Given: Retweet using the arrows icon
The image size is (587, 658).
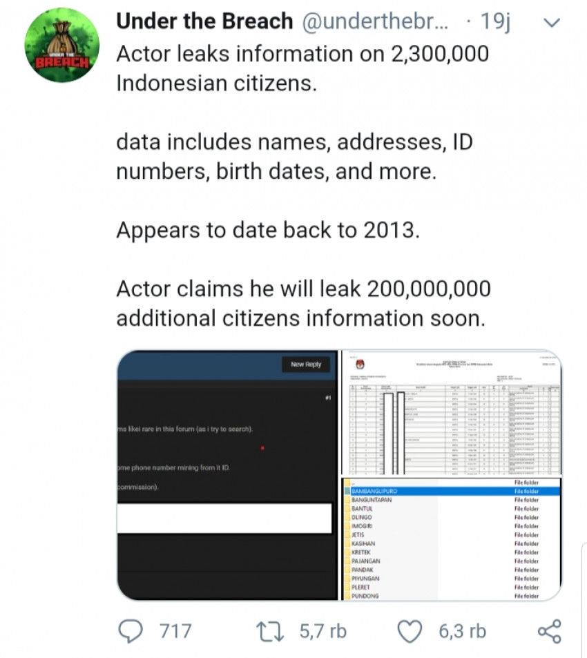Looking at the screenshot, I should (x=270, y=632).
